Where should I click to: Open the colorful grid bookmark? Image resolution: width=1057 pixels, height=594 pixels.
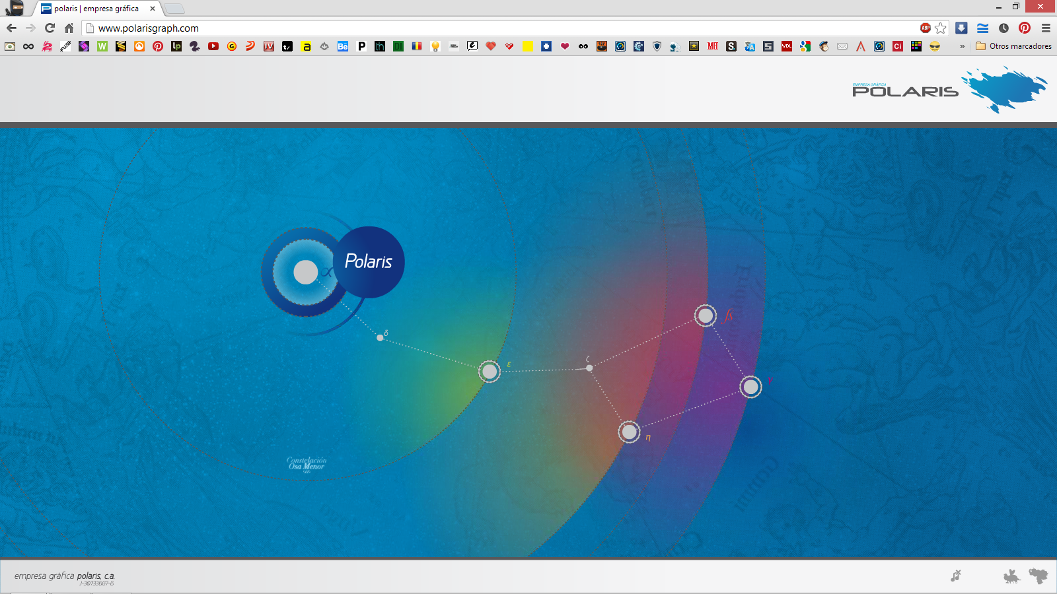point(916,46)
